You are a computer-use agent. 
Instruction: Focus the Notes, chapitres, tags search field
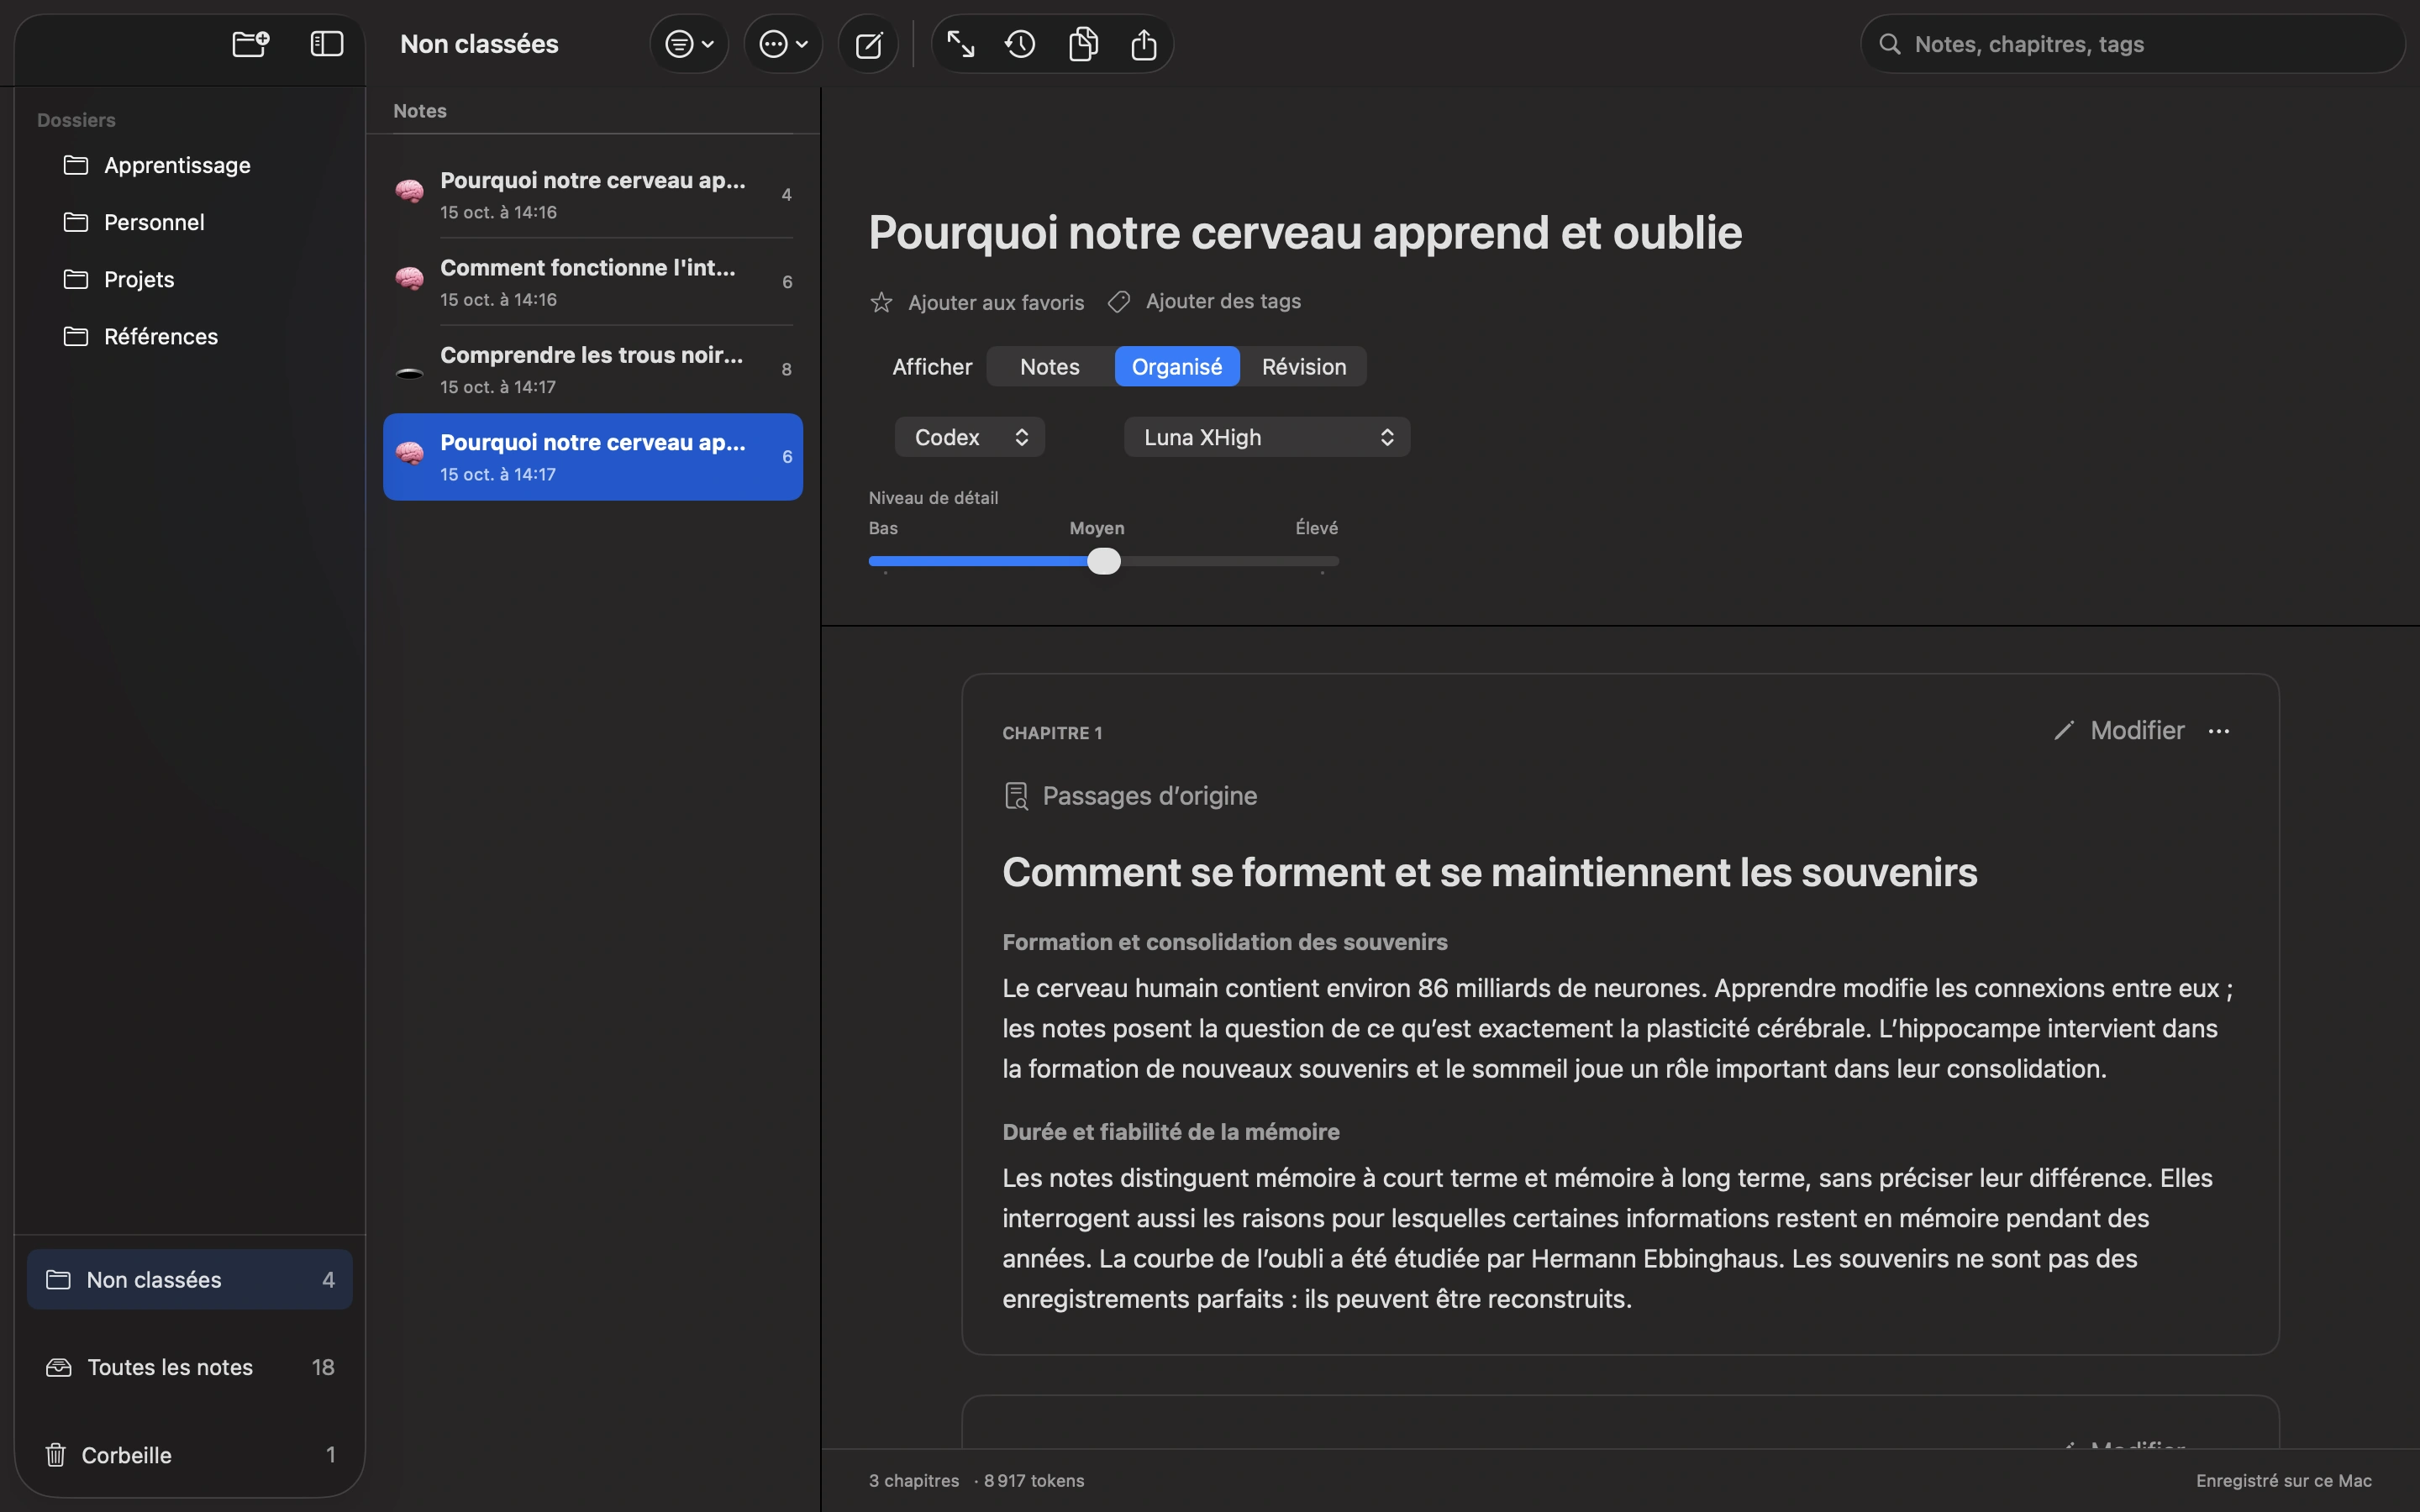(x=2132, y=44)
